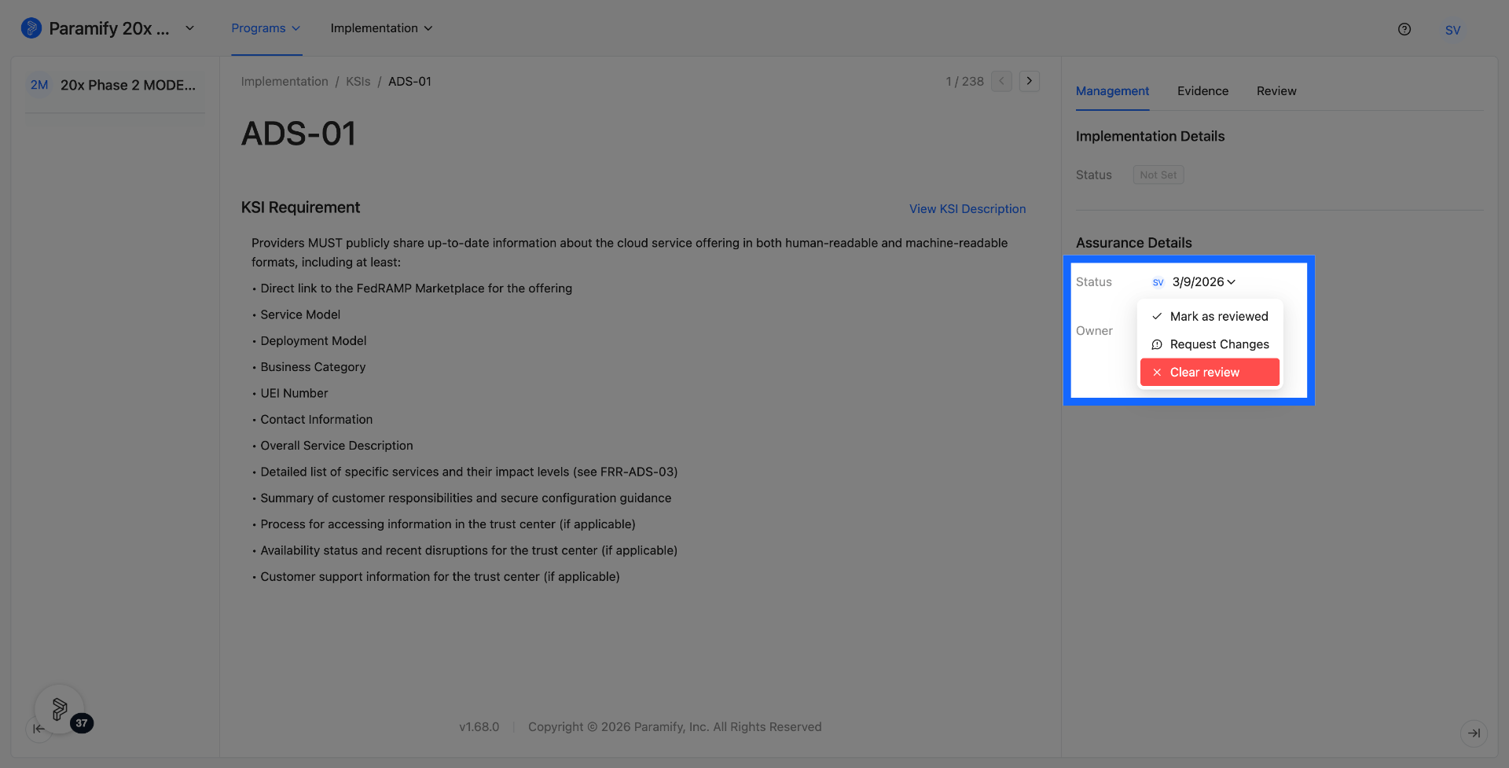Click the Deployment Model bullet item
This screenshot has width=1509, height=768.
pos(314,341)
